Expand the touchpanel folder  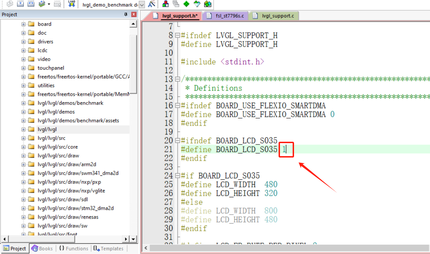(23, 68)
